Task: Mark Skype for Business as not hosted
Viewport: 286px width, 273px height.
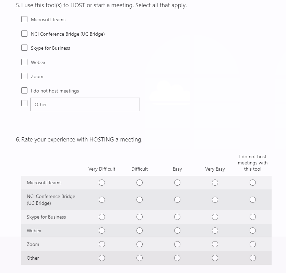Action: (253, 217)
